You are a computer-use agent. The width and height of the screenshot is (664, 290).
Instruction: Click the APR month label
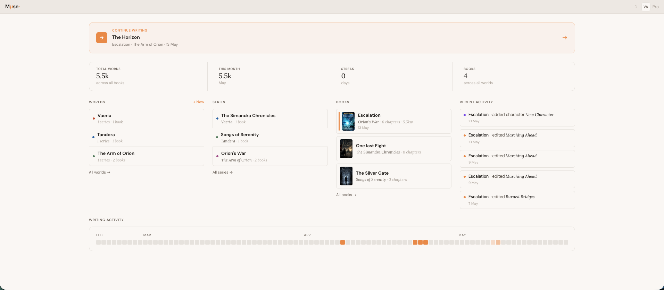tap(307, 235)
